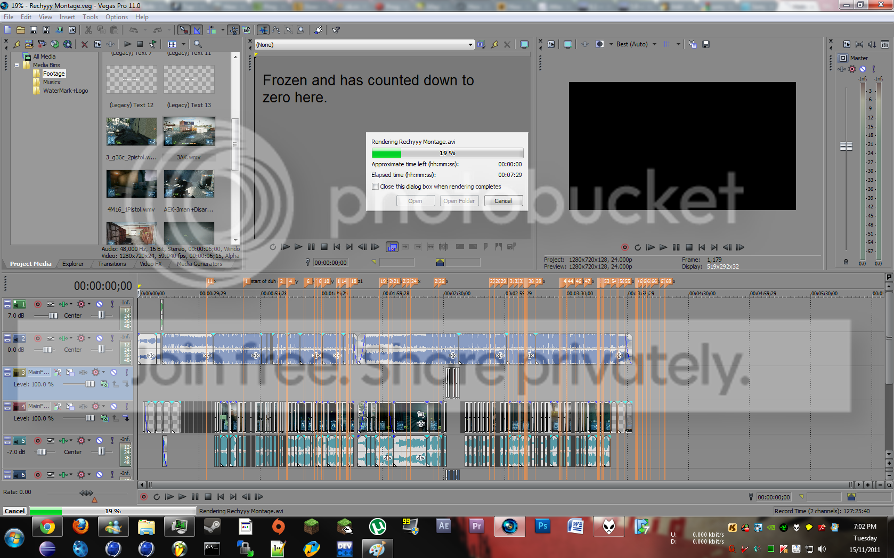Image resolution: width=894 pixels, height=558 pixels.
Task: Open the Tools menu
Action: (x=90, y=17)
